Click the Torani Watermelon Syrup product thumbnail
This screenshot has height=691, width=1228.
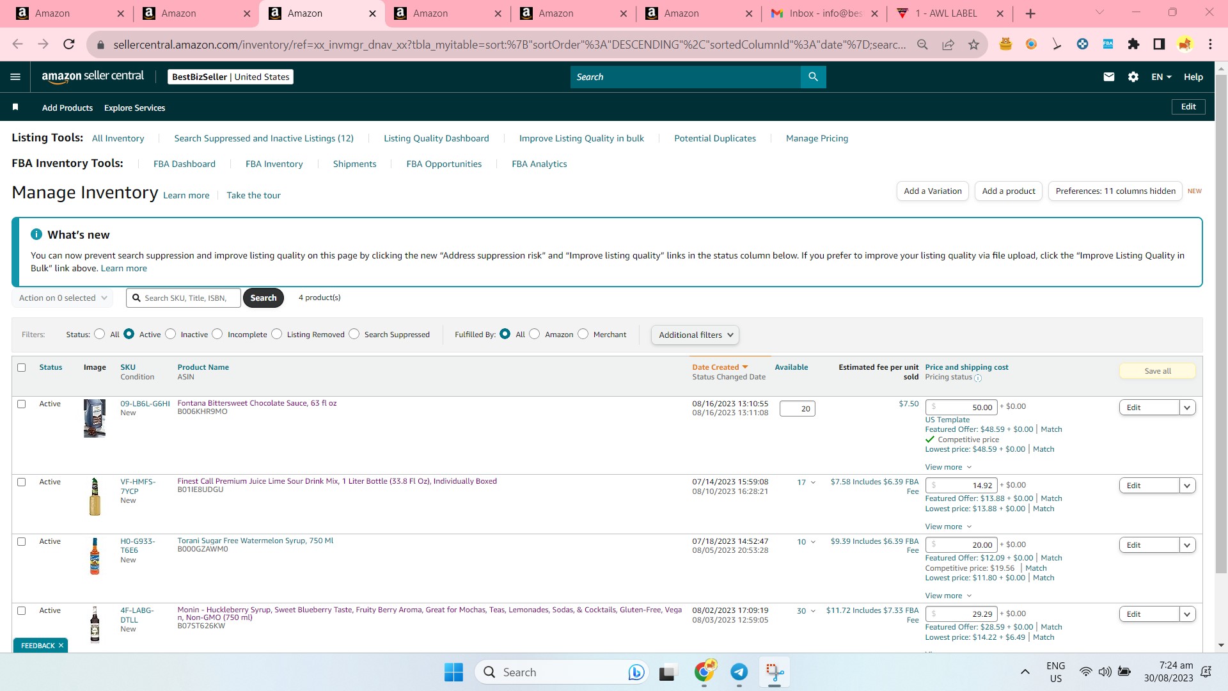click(x=95, y=556)
